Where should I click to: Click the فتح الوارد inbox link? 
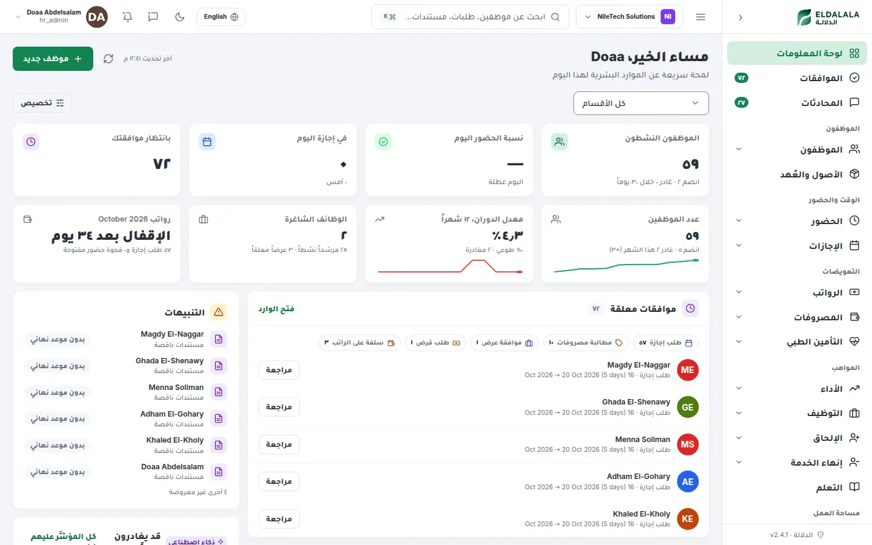pos(276,309)
